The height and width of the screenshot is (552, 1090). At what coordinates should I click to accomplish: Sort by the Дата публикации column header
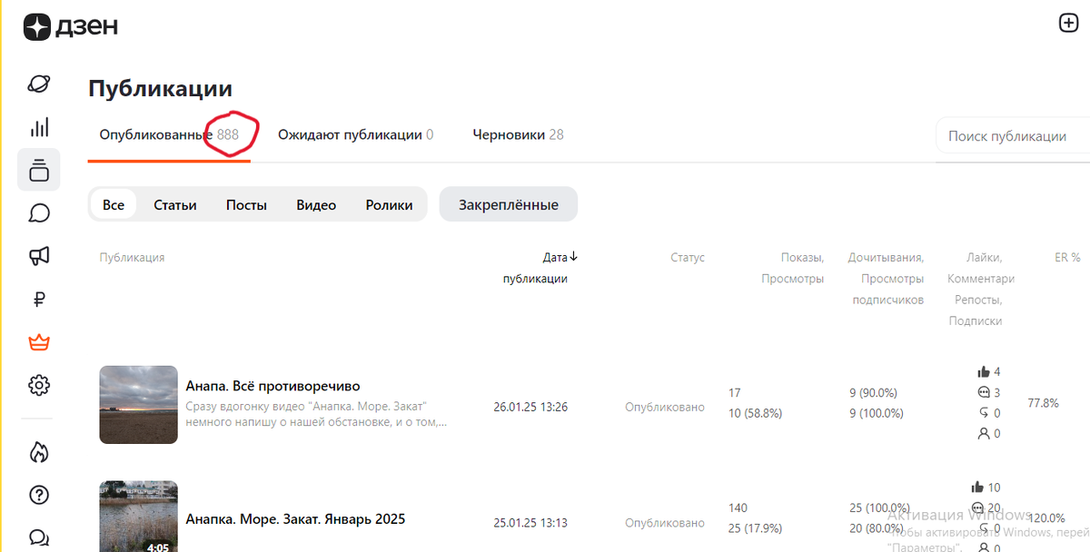pyautogui.click(x=536, y=268)
